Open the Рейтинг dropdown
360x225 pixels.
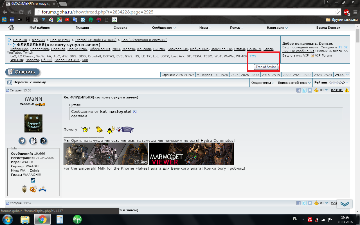coord(331,83)
